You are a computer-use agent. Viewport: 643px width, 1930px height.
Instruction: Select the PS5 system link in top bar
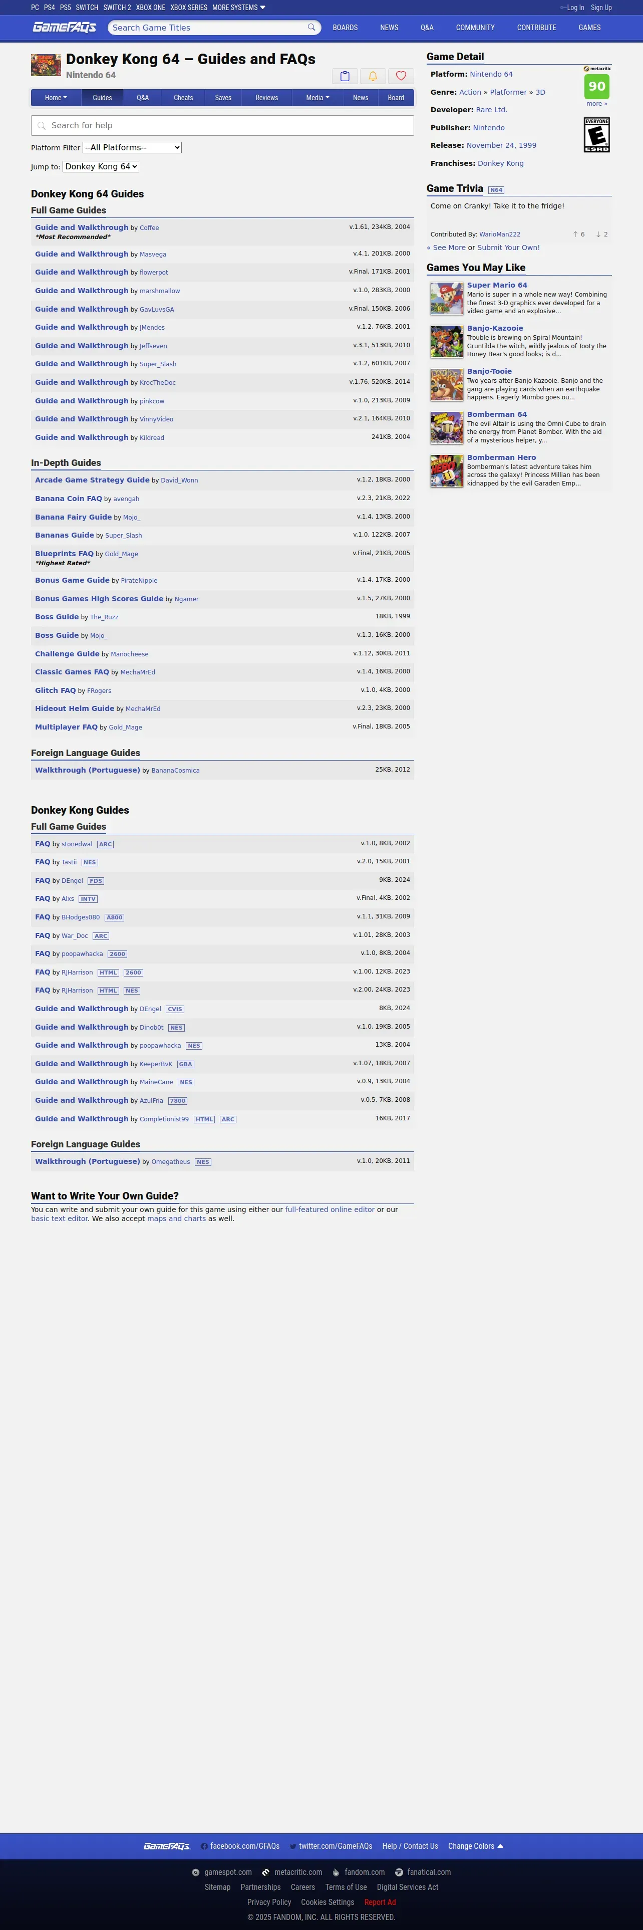(x=66, y=8)
